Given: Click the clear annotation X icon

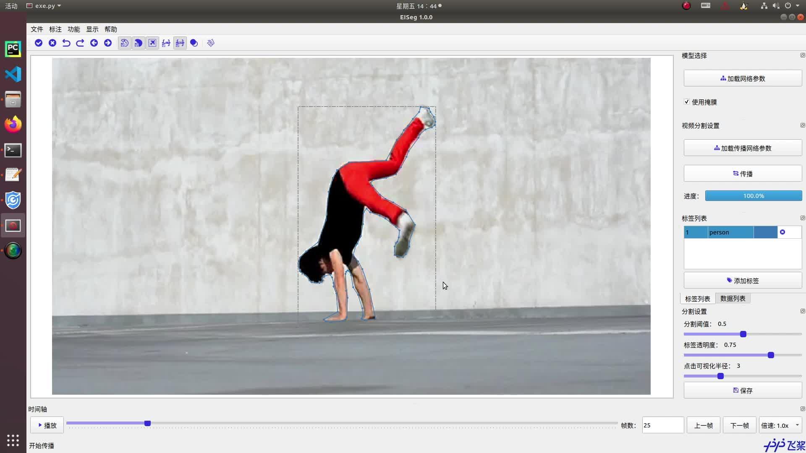Looking at the screenshot, I should click(x=52, y=43).
